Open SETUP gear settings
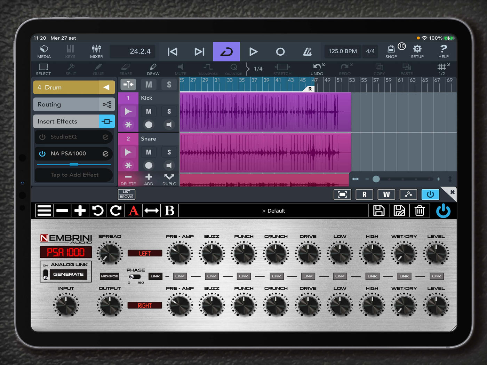The width and height of the screenshot is (487, 365). 417,51
